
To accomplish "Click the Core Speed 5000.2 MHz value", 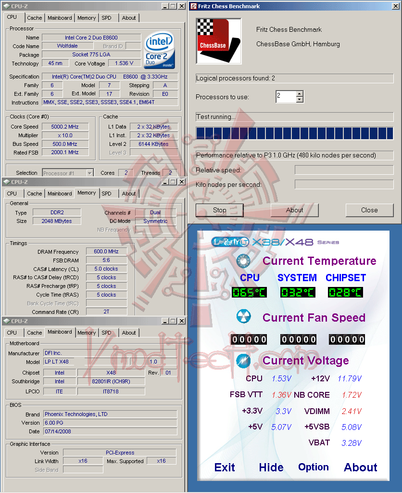I will (x=65, y=127).
